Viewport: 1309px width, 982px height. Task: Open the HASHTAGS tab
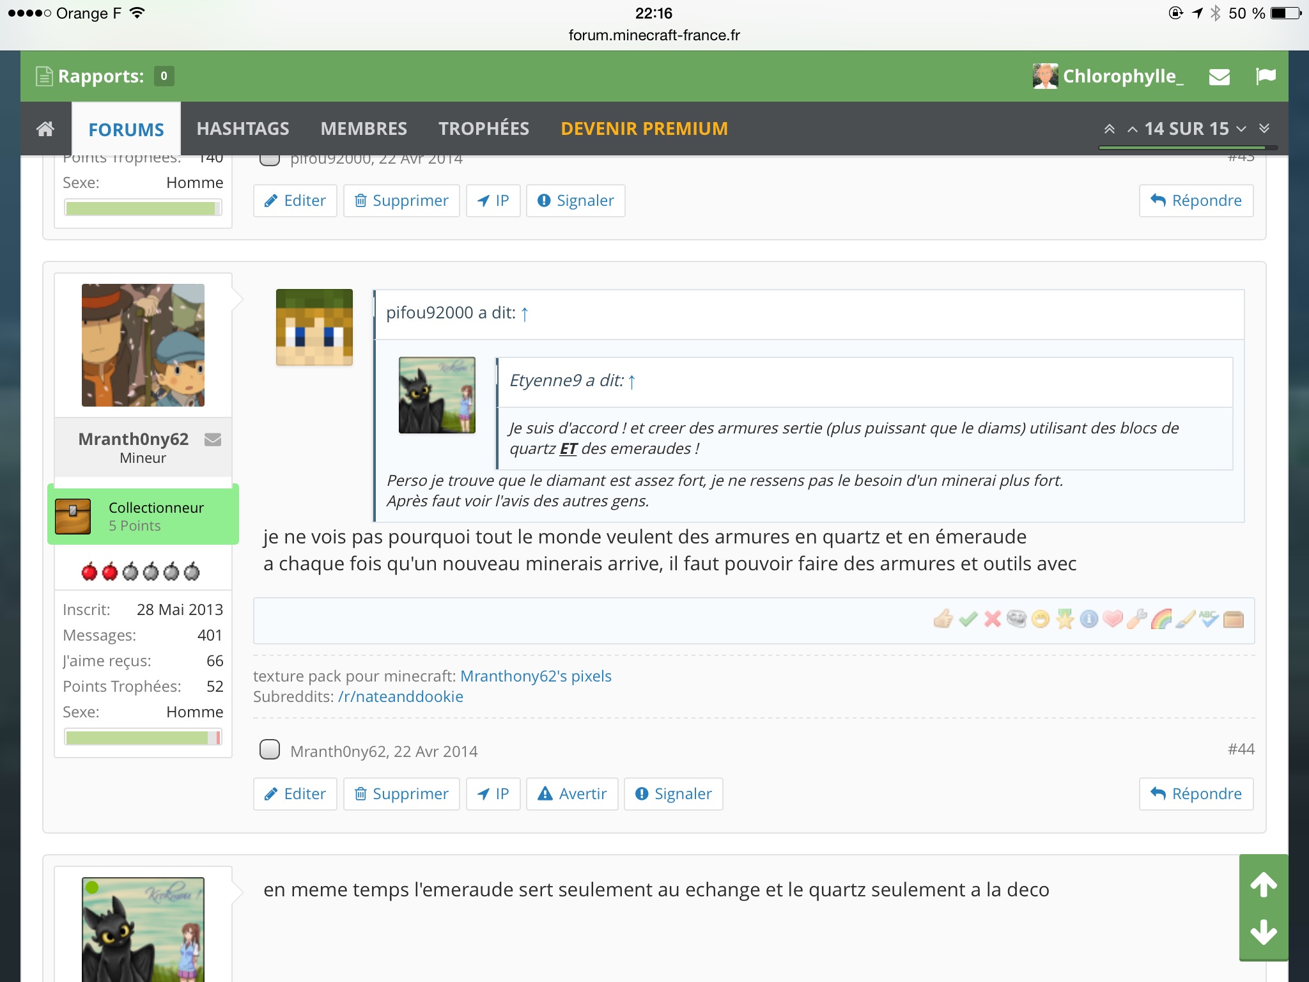click(243, 129)
